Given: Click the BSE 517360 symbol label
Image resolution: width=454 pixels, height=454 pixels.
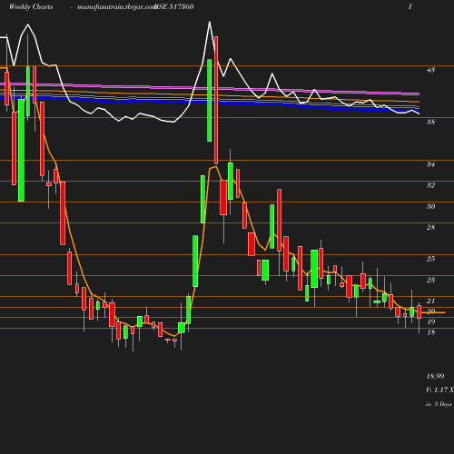Looking at the screenshot, I should click(x=174, y=6).
